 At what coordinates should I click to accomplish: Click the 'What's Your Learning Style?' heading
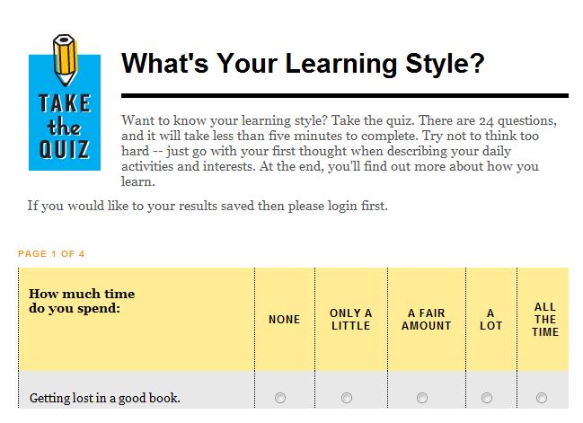point(303,63)
